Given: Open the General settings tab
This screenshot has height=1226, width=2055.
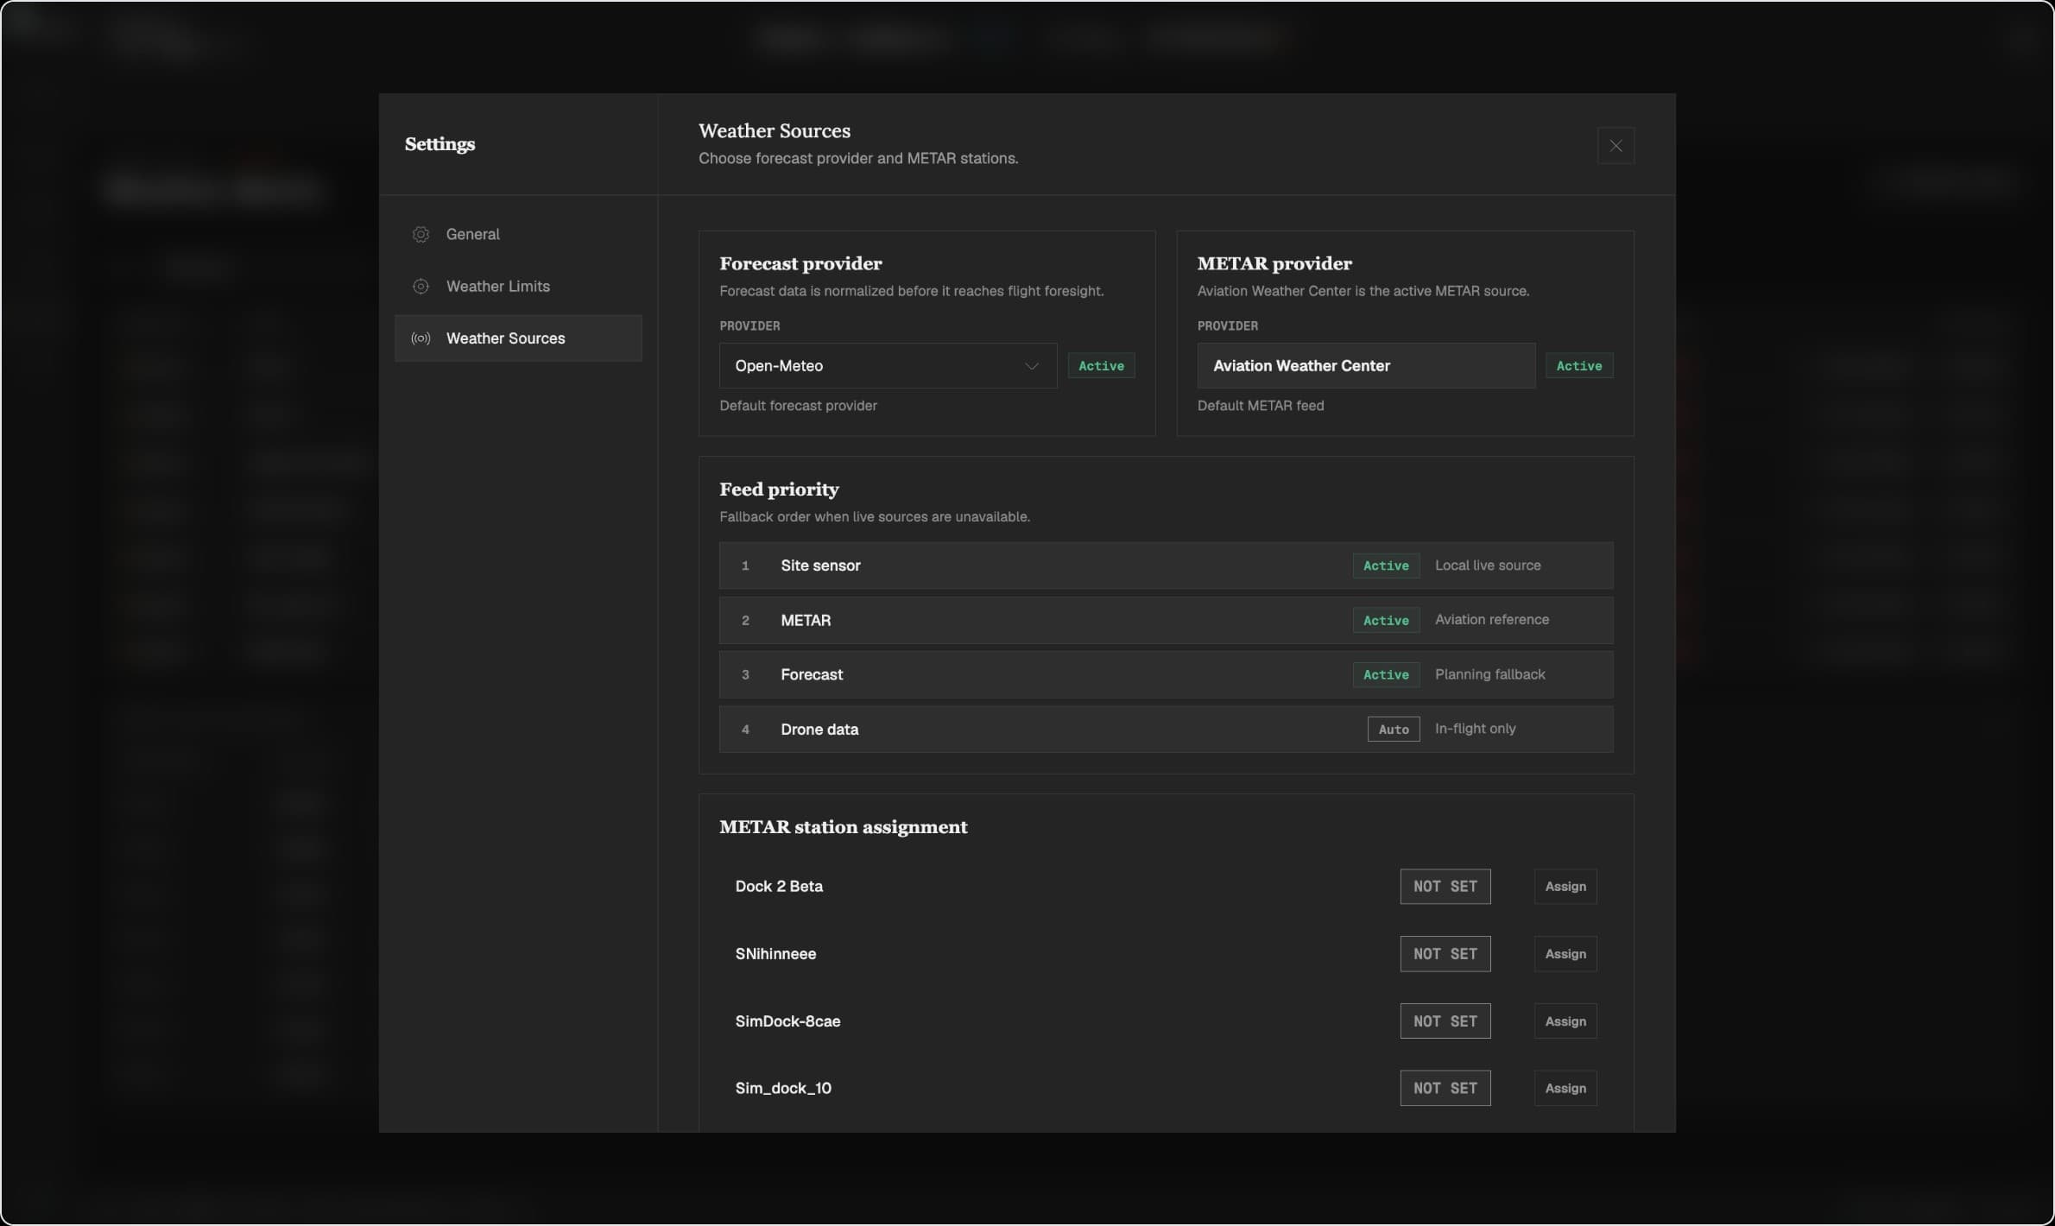Looking at the screenshot, I should 518,234.
